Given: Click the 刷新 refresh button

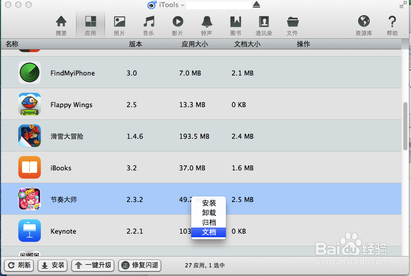Looking at the screenshot, I should [x=19, y=265].
